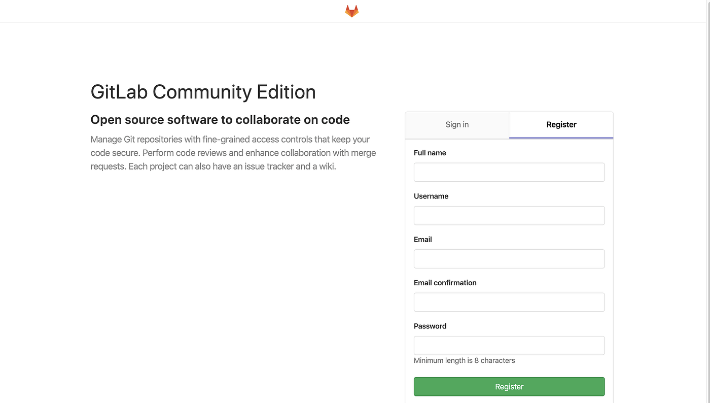Viewport: 710px width, 403px height.
Task: Click the Full name label
Action: (430, 152)
